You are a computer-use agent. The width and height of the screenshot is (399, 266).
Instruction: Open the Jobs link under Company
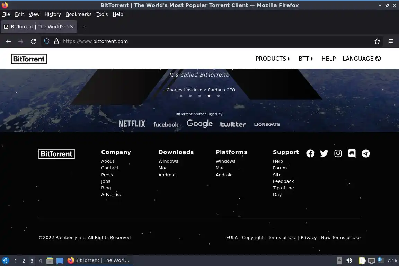point(106,181)
